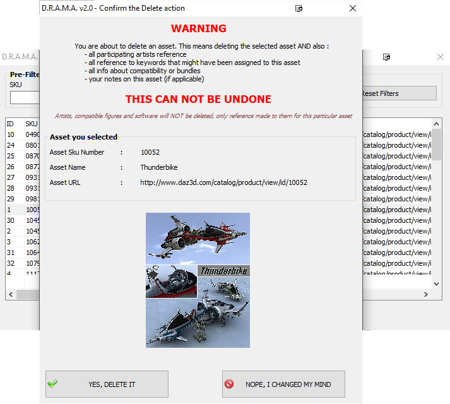Click the SKU filter input field
450x404 pixels.
point(25,98)
